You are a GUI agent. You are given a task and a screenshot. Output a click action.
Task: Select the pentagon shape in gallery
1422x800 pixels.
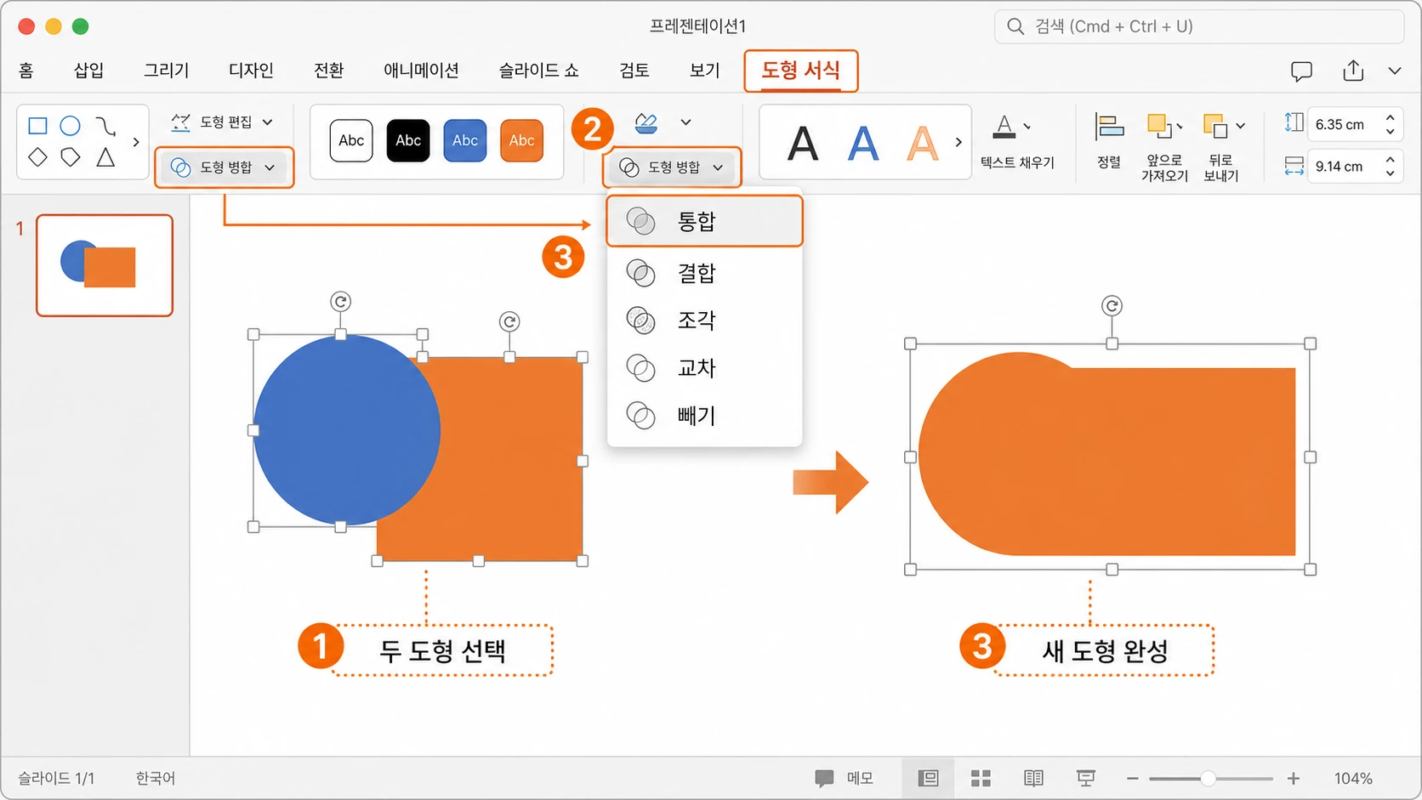(x=71, y=156)
